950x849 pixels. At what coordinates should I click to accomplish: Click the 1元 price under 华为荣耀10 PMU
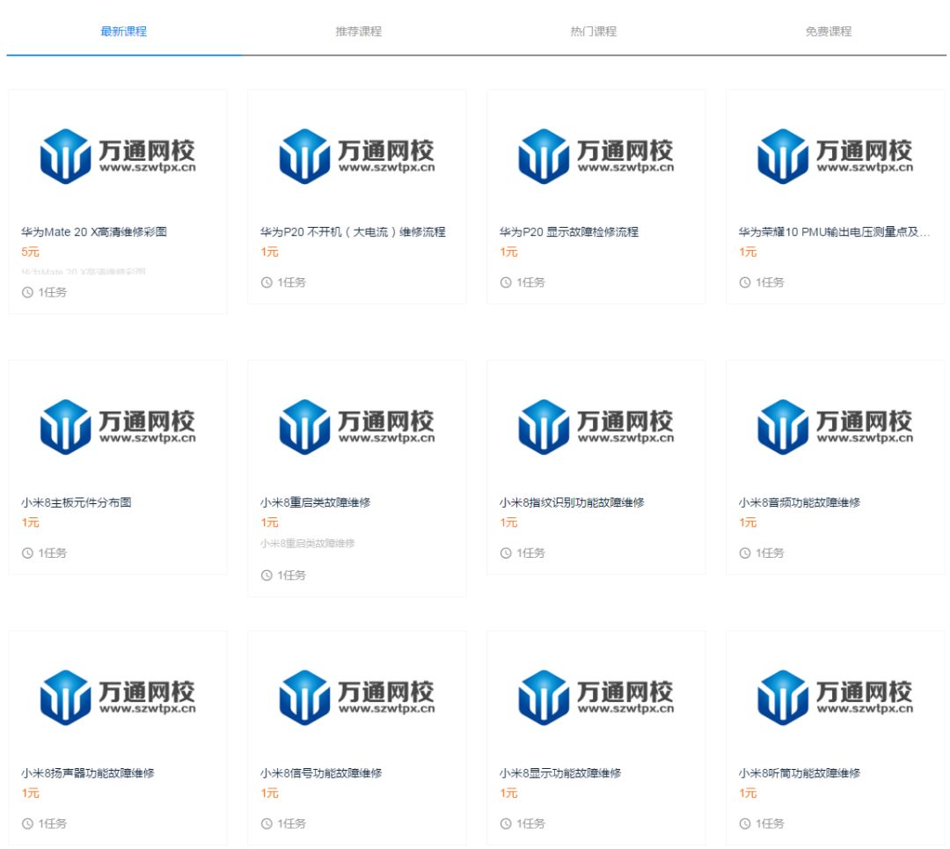pyautogui.click(x=748, y=252)
